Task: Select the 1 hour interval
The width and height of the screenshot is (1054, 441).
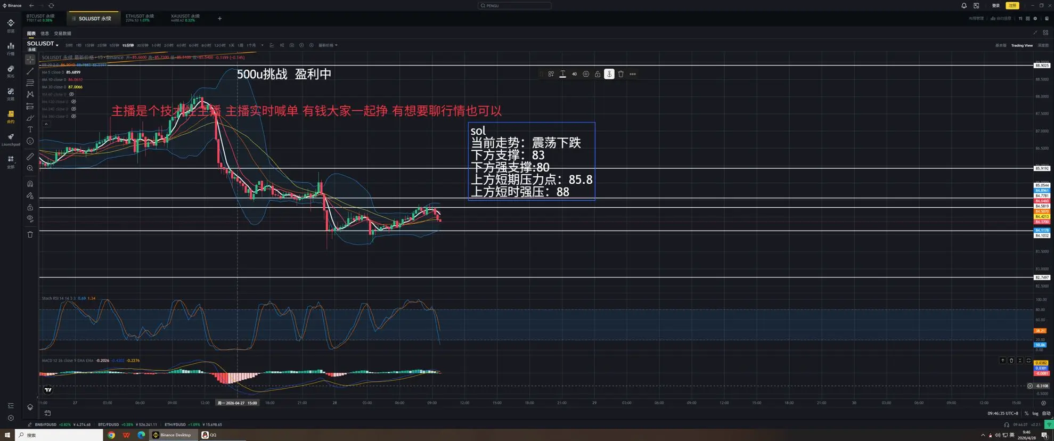Action: 156,45
